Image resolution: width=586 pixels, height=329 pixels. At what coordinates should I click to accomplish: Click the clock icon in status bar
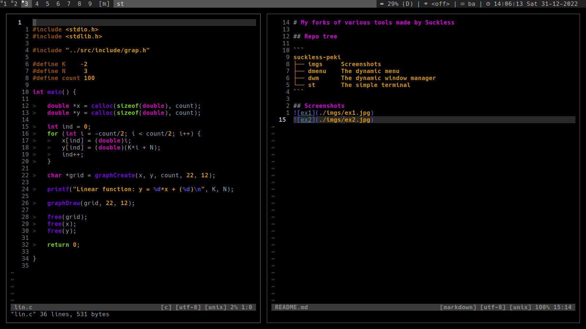tap(488, 4)
